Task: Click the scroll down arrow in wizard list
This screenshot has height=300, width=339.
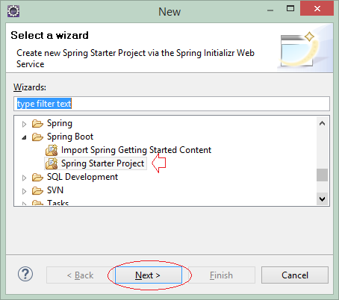Action: 322,199
